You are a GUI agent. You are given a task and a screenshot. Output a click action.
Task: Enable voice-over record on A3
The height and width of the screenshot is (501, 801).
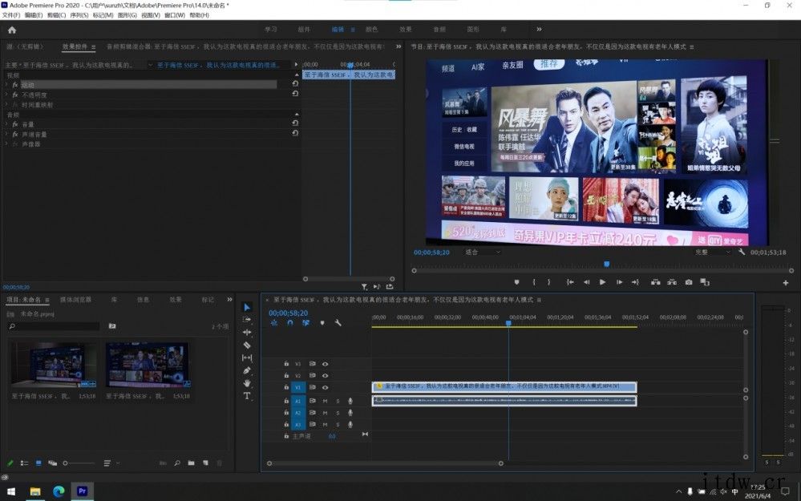[x=350, y=424]
